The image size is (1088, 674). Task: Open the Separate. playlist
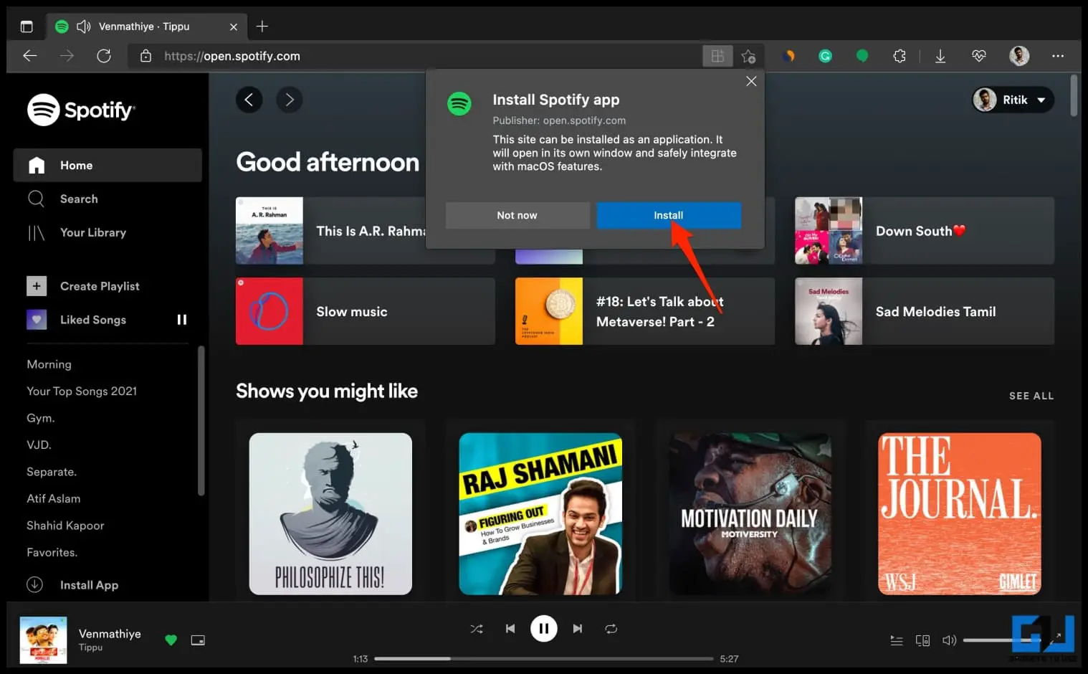click(x=52, y=472)
